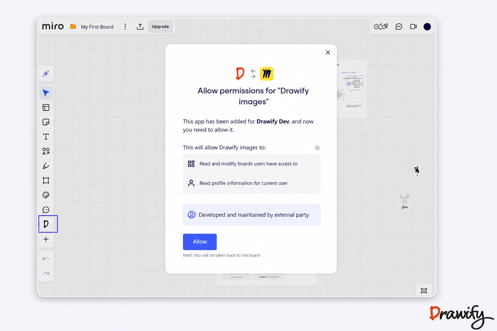
Task: Click the Export board upload icon
Action: click(x=140, y=27)
